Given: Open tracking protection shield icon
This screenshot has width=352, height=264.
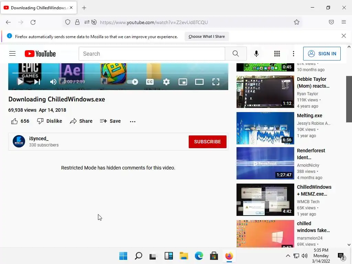Looking at the screenshot, I should coord(68,22).
